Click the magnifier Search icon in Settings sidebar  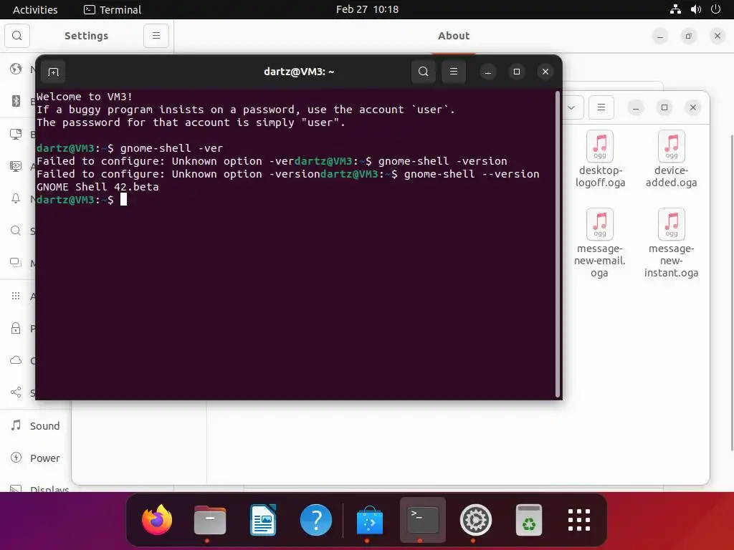pyautogui.click(x=16, y=231)
